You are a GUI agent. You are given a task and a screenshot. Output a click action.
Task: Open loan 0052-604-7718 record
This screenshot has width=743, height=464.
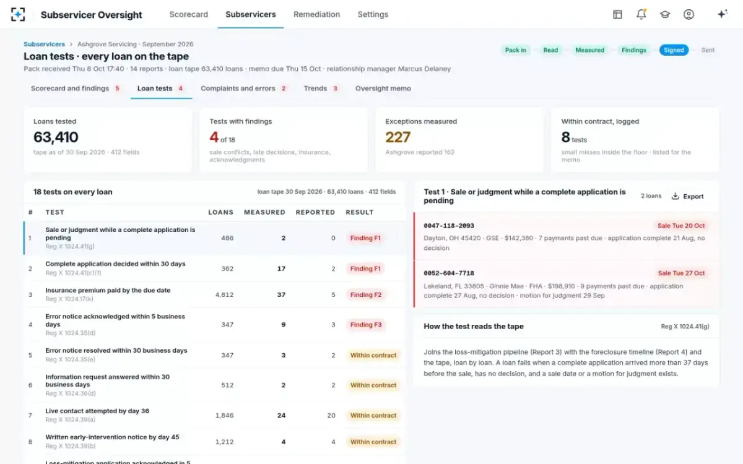[x=567, y=284]
